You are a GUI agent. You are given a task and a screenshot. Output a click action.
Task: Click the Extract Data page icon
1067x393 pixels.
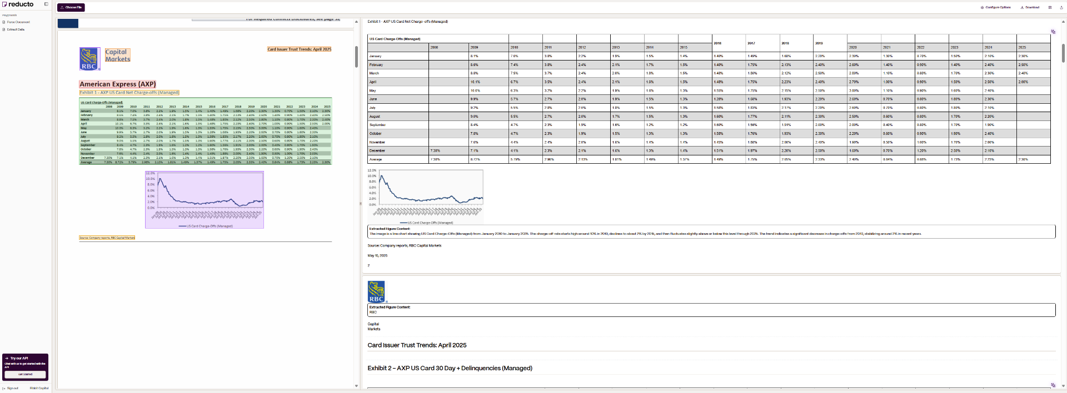pyautogui.click(x=4, y=29)
